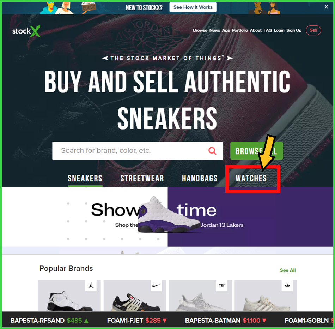Click the Sell button
The width and height of the screenshot is (335, 329).
pos(313,30)
